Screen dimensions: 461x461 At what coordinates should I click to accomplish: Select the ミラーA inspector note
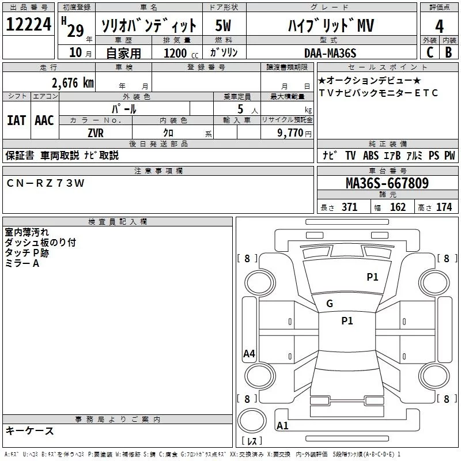22,263
